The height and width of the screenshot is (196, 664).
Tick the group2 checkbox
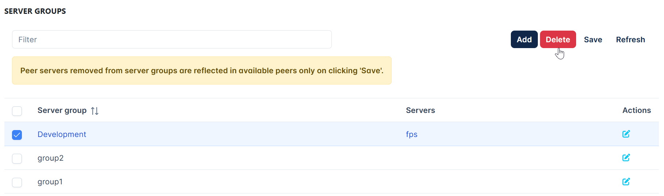17,158
